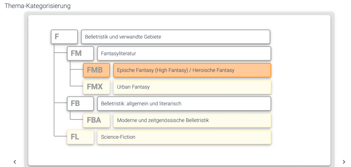Select the F root category code box
Screen dimensions: 351x167
64,37
